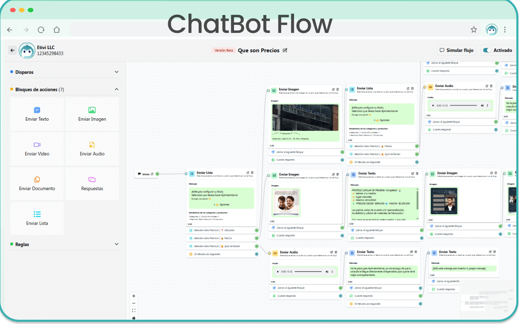
Task: Click the trash icon on the Enviar Imagen node
Action: (337, 89)
